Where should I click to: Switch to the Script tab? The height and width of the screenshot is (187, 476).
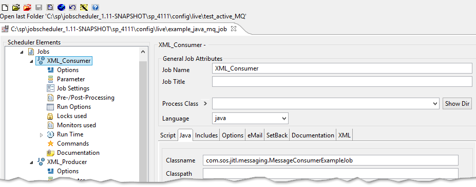168,135
